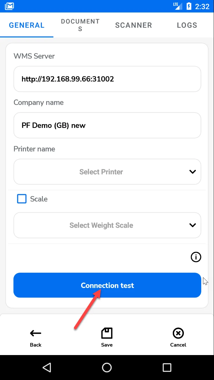Open the Scanner tab
This screenshot has height=380, width=214.
pos(133,25)
